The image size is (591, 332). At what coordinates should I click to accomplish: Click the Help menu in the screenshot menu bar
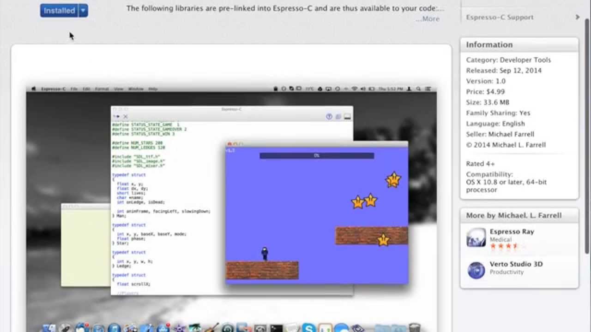tap(153, 89)
